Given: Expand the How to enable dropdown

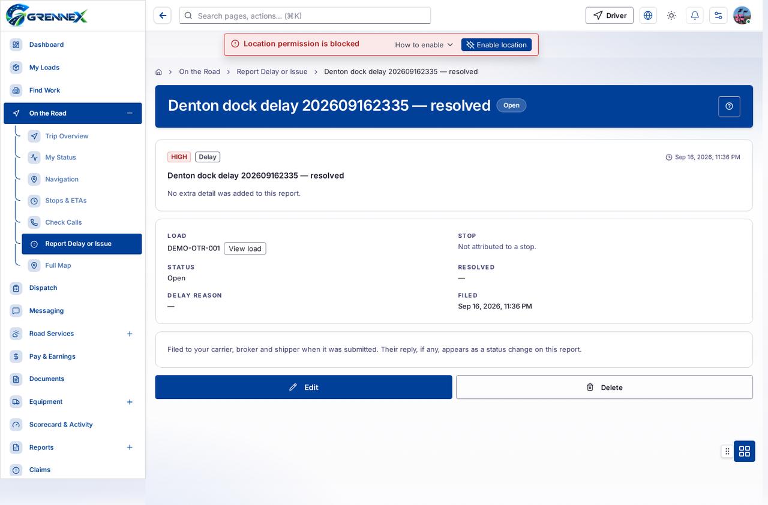Looking at the screenshot, I should tap(424, 45).
